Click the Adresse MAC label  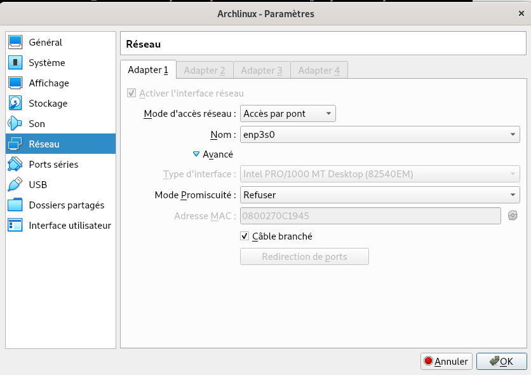coord(205,216)
